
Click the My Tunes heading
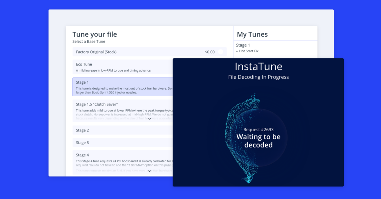click(x=252, y=34)
